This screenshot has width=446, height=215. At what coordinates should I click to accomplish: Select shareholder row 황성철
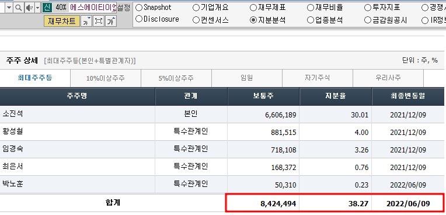(x=222, y=132)
